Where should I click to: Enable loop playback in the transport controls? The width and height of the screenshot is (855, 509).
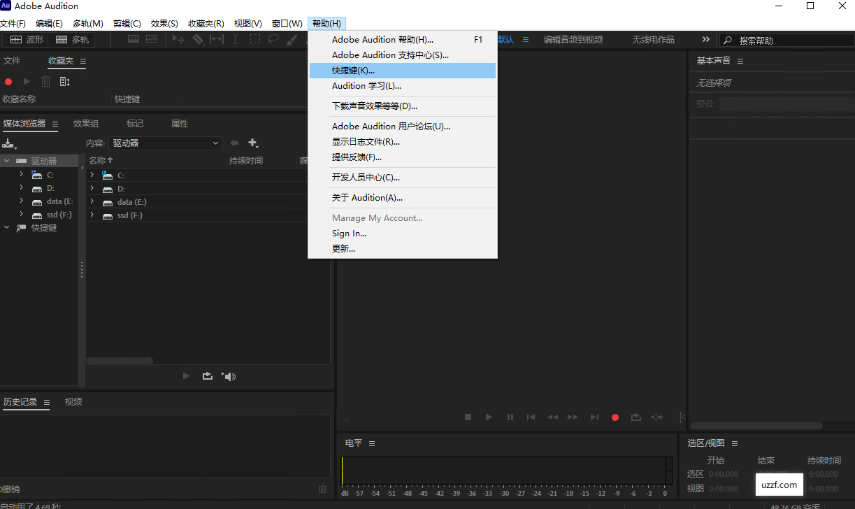pos(635,417)
